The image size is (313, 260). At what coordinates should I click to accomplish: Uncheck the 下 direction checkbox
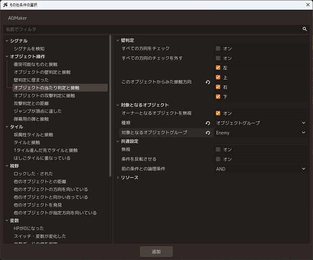(218, 97)
